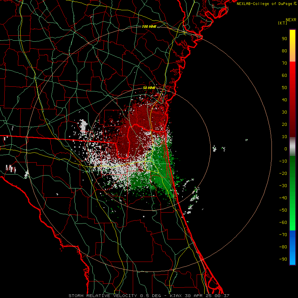This screenshot has height=298, width=298.
Task: Click the -40 value on the velocity scale
Action: [x=283, y=198]
